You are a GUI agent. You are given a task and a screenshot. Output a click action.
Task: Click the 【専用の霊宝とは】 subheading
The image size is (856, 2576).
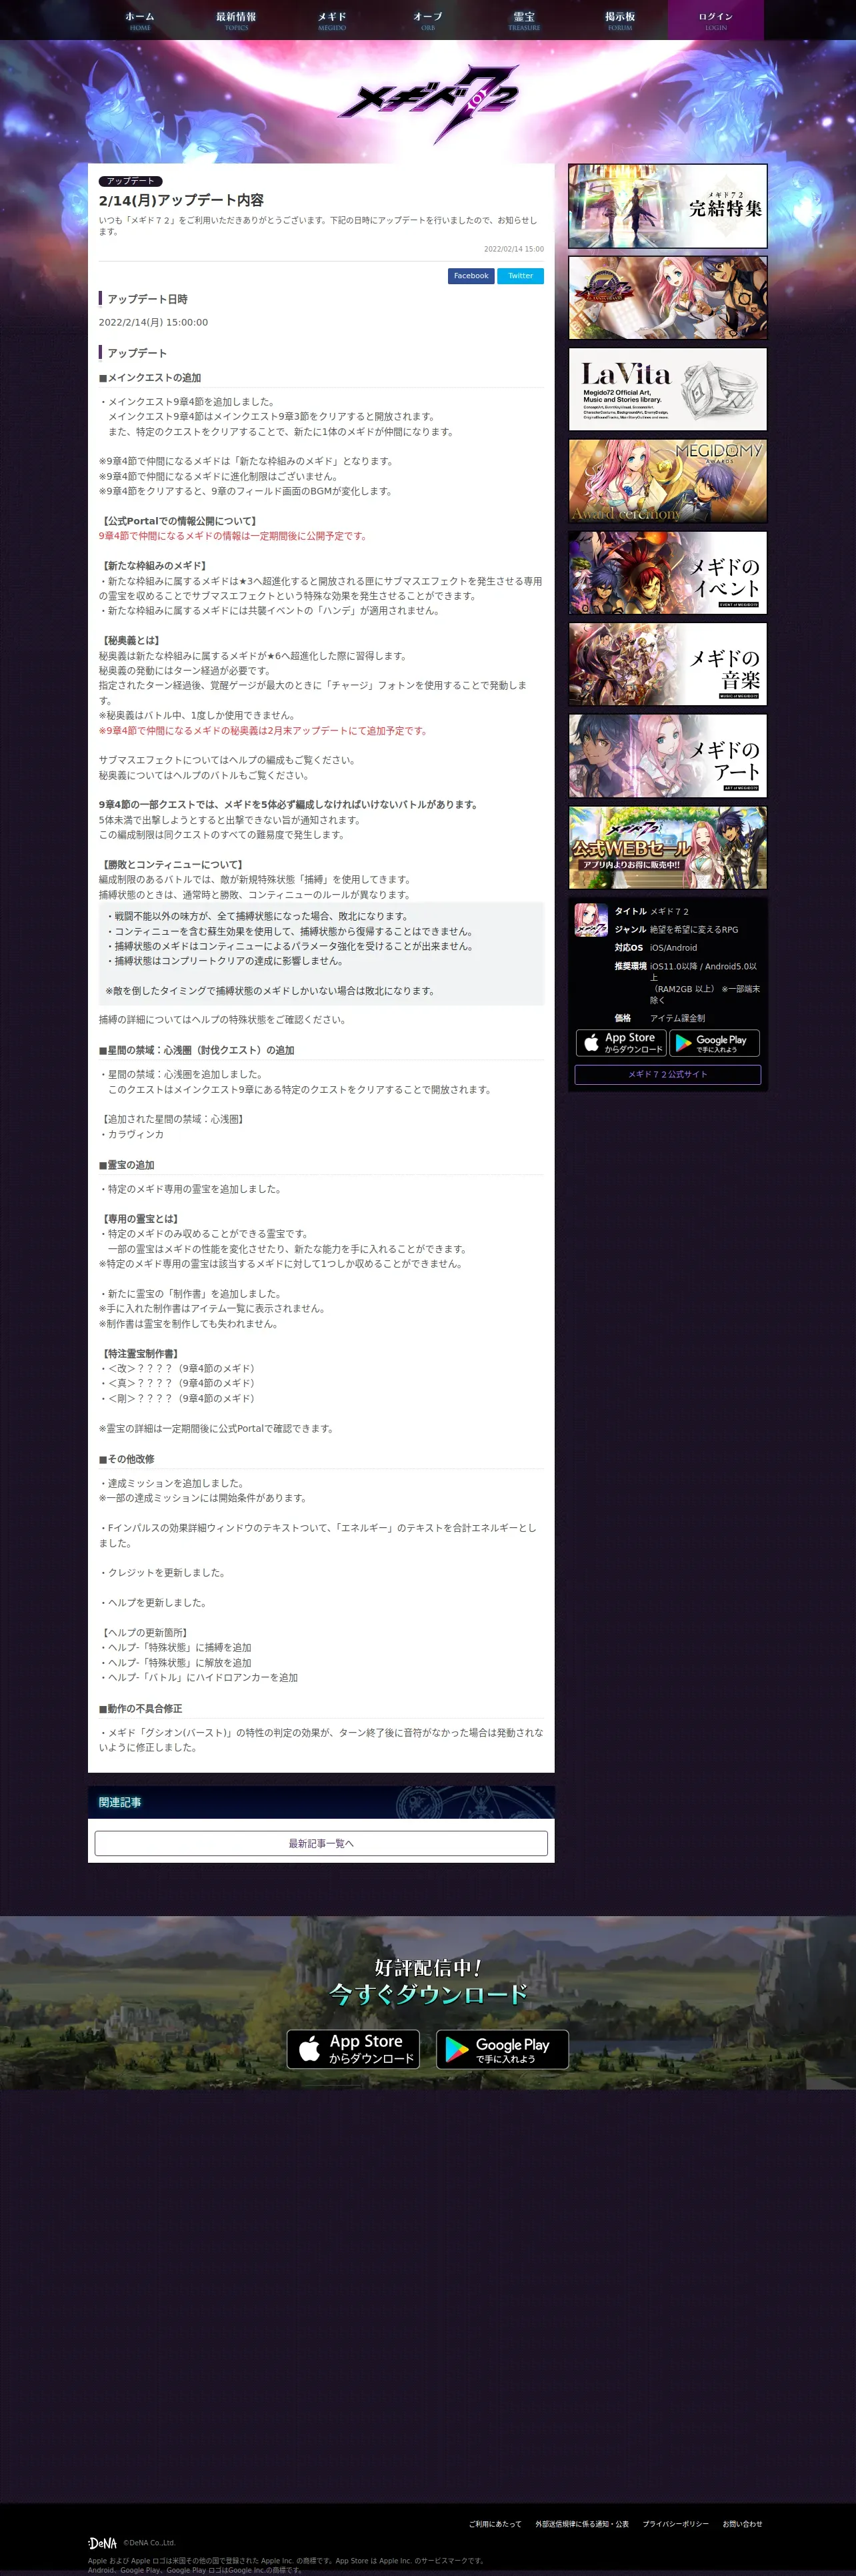click(140, 1219)
